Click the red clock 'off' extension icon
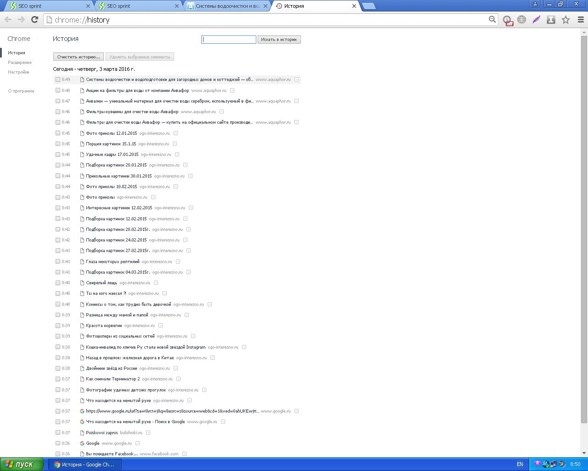 [507, 20]
